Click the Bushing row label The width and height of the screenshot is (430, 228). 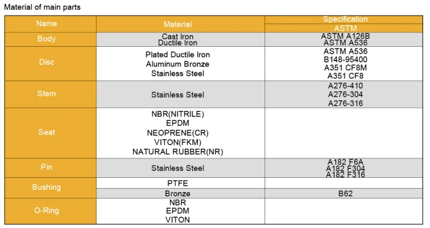[x=47, y=187]
